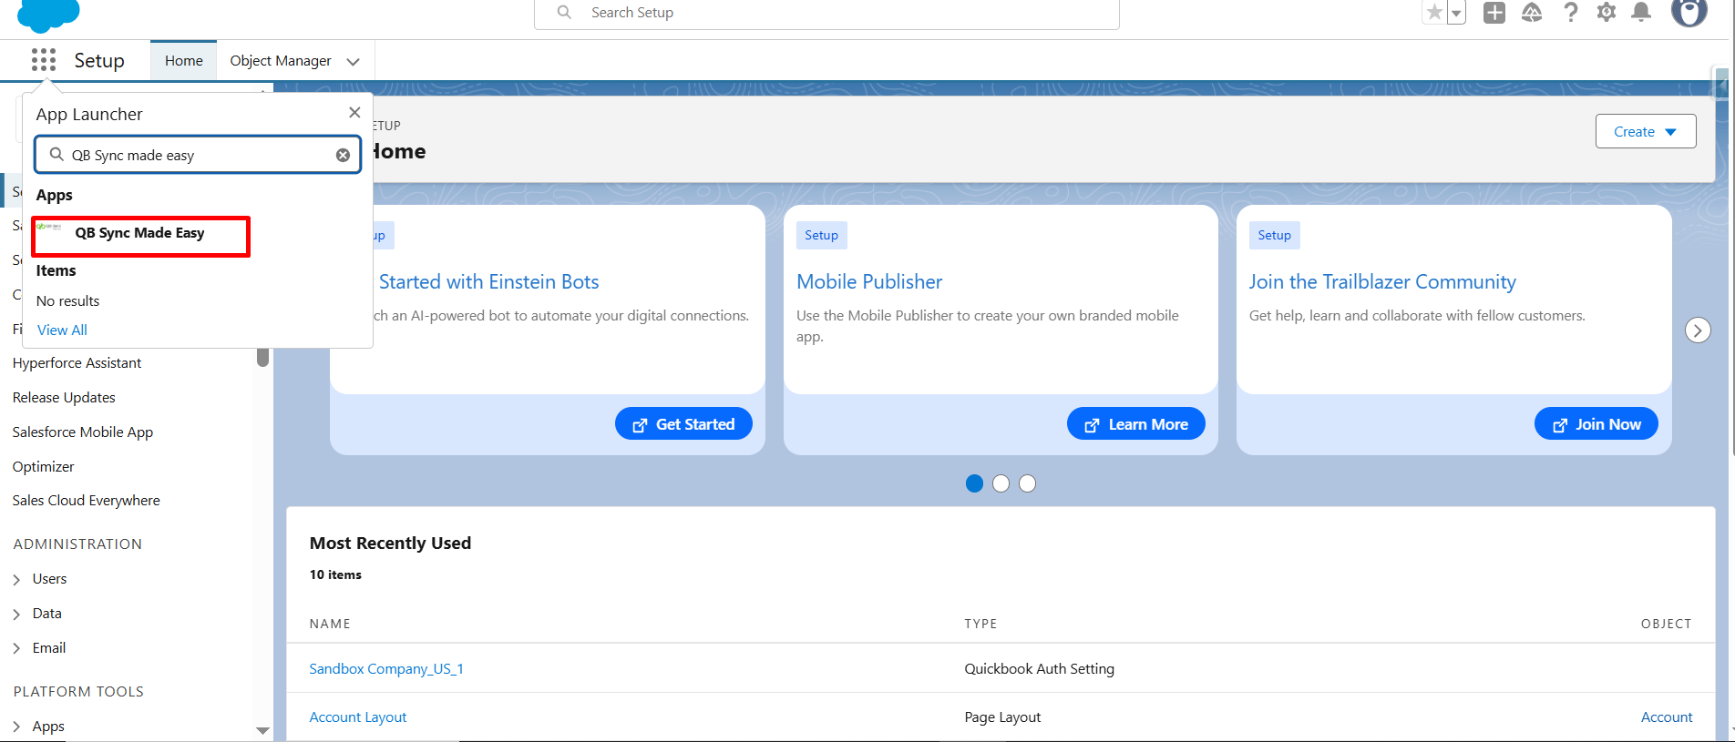
Task: Click the Setup tag on Trailblazer card
Action: point(1274,235)
